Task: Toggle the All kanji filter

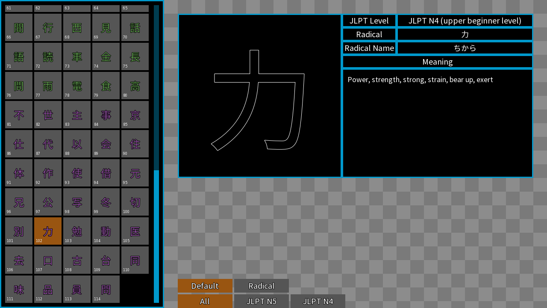Action: coord(205,301)
